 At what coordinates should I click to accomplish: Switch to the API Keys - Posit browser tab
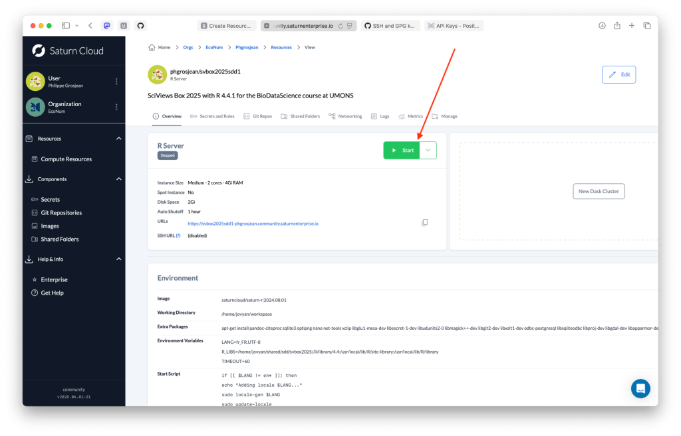tap(454, 26)
